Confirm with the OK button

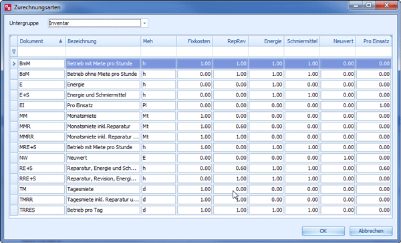tap(323, 231)
